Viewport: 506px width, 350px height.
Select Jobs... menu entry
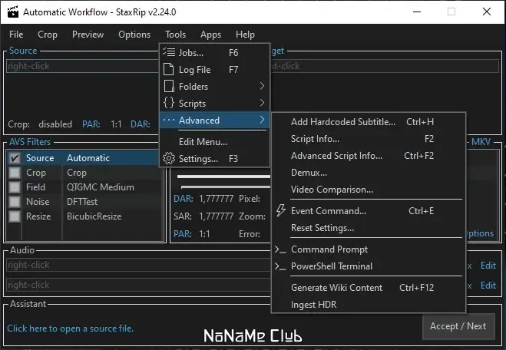[214, 53]
